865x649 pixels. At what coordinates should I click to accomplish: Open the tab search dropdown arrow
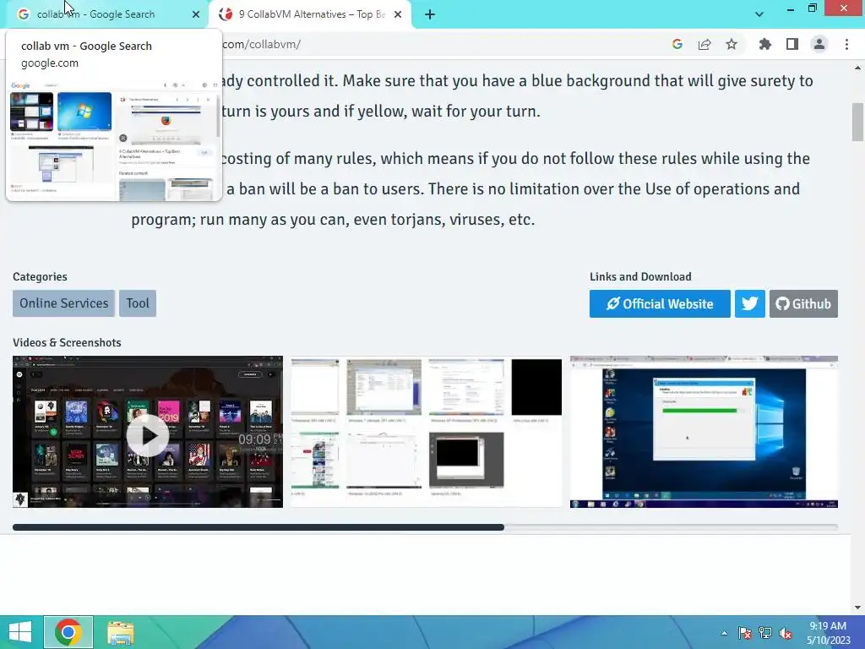[759, 14]
